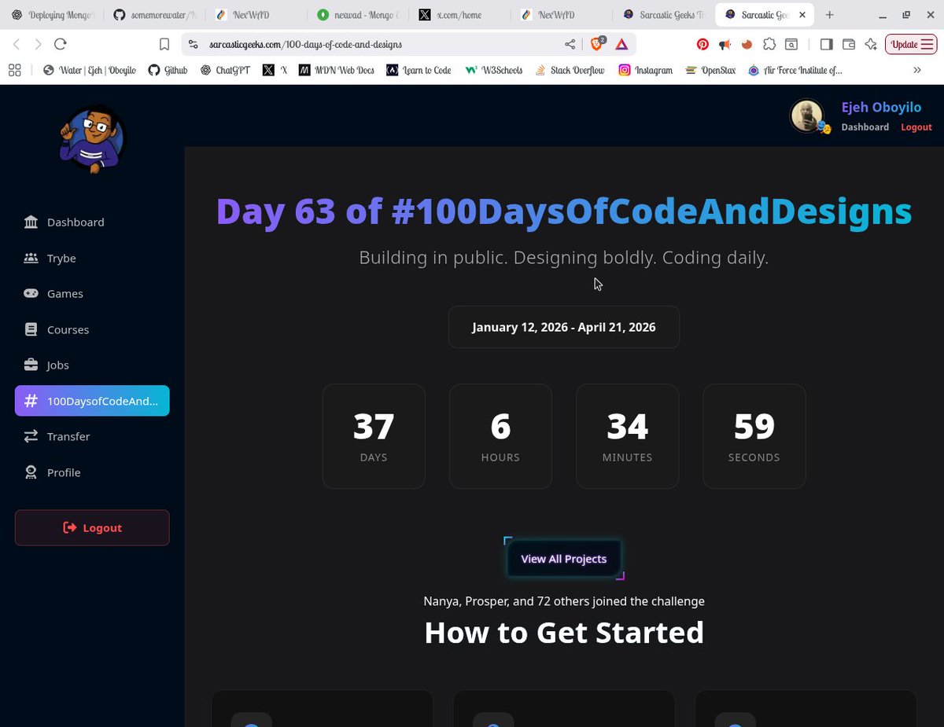The height and width of the screenshot is (727, 944).
Task: Click the Update browser menu button
Action: (911, 45)
